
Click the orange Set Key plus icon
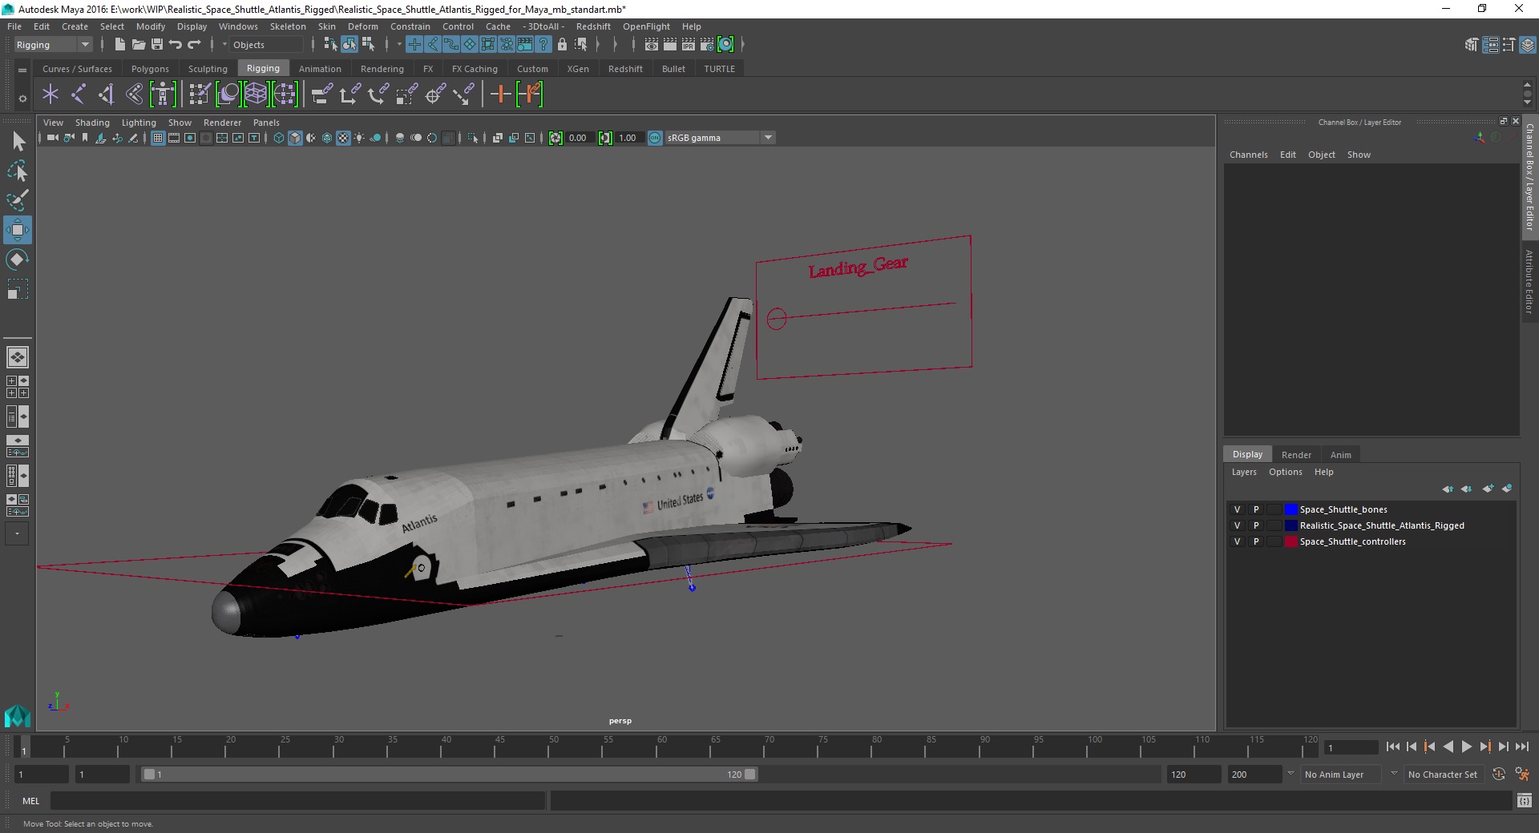pyautogui.click(x=501, y=95)
